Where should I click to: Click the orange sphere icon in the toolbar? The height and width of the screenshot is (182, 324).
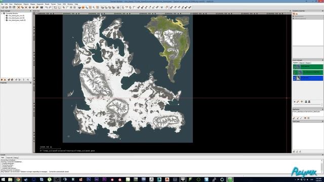tap(83, 8)
